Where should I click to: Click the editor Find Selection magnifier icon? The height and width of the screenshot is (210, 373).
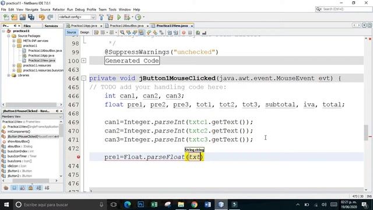tap(122, 33)
